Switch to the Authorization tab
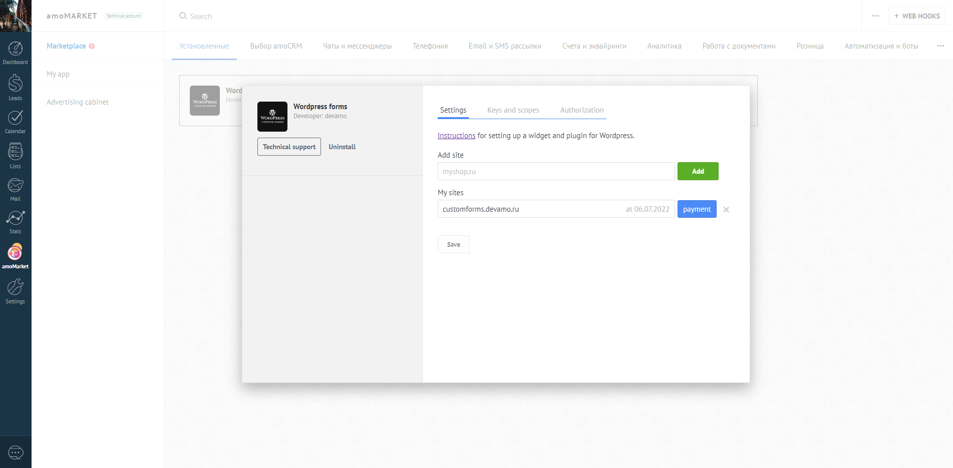 (582, 110)
